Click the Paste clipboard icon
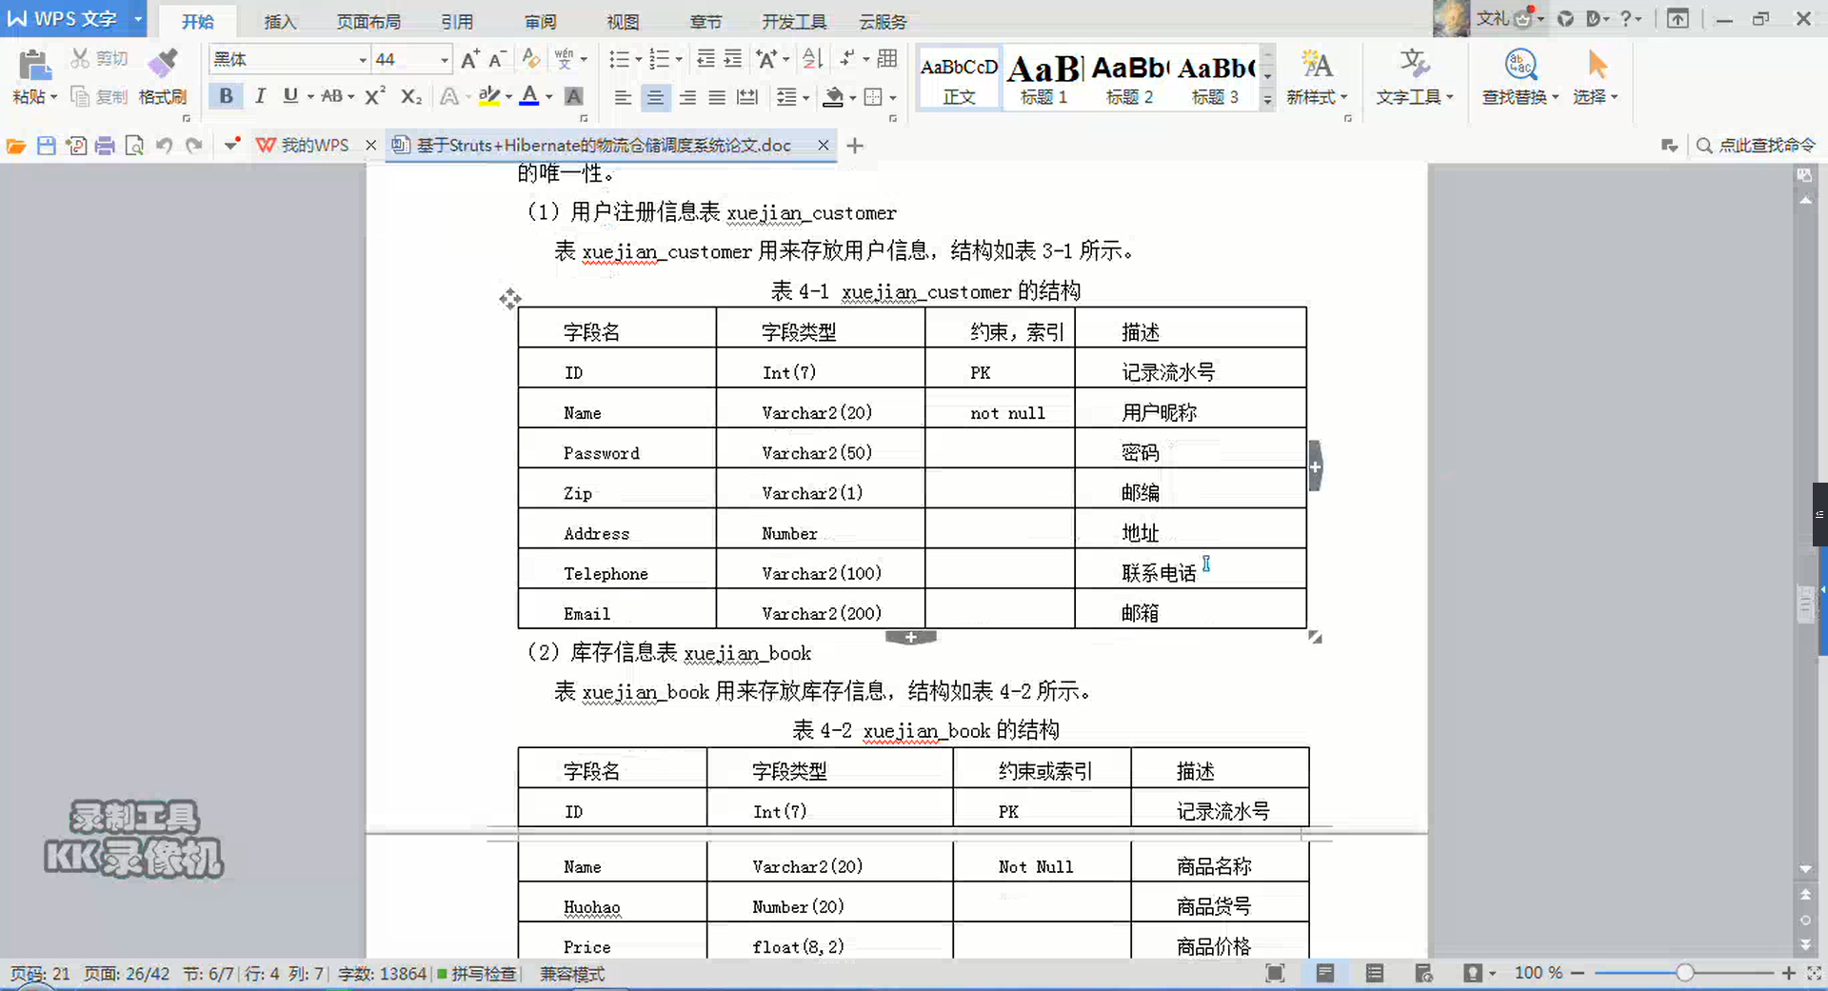 click(34, 65)
